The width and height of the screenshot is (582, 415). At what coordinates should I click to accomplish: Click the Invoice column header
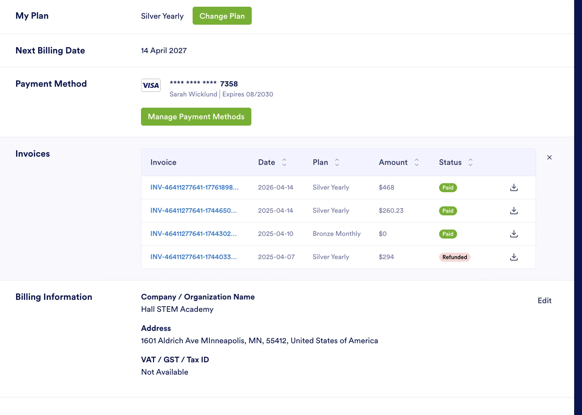(163, 162)
